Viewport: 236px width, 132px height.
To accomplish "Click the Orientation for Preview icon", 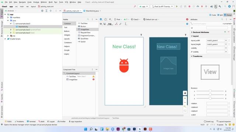I will point(106,19).
